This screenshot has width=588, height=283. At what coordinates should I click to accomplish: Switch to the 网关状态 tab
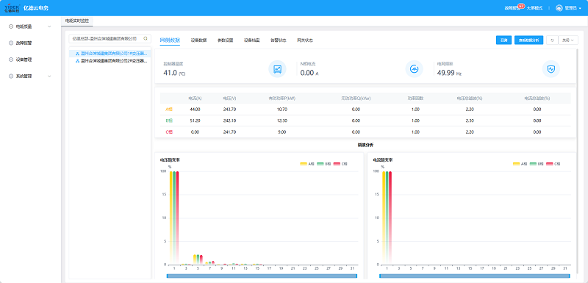click(305, 40)
